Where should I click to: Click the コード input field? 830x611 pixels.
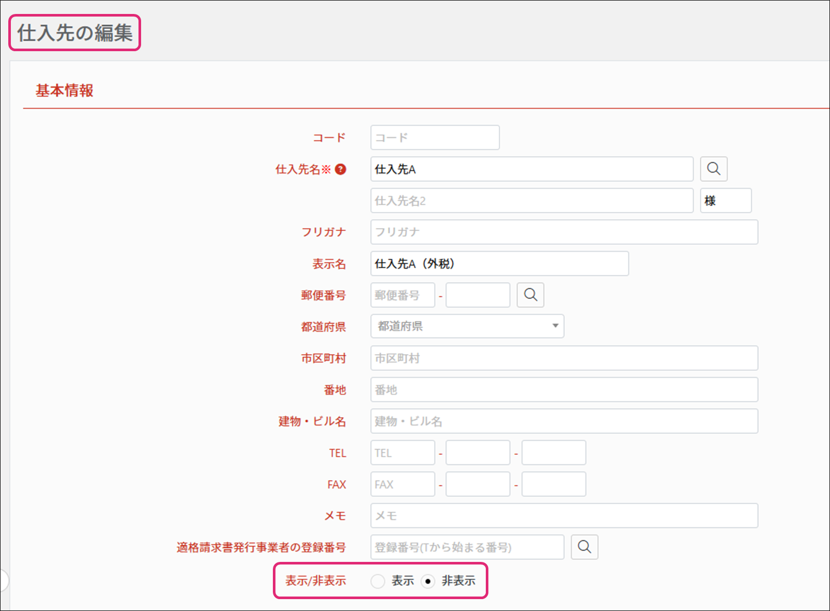point(435,138)
